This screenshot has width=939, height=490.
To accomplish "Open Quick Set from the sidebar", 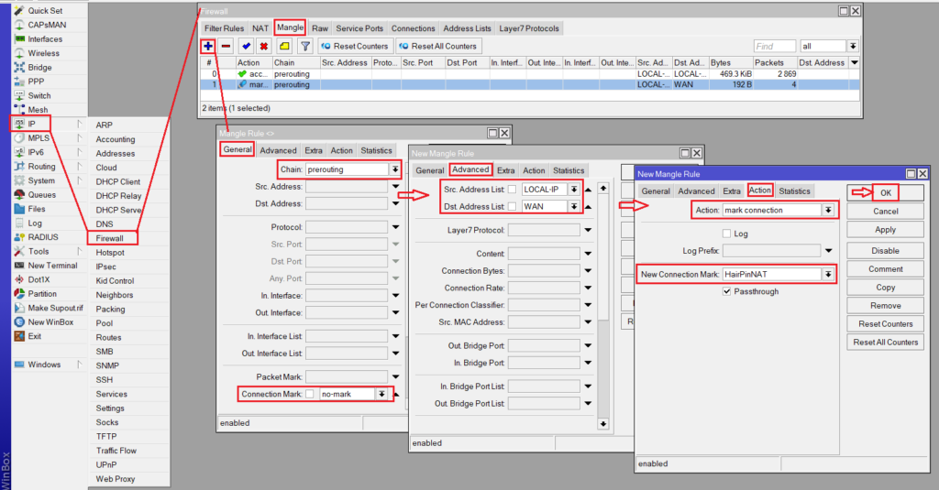I will coord(44,10).
